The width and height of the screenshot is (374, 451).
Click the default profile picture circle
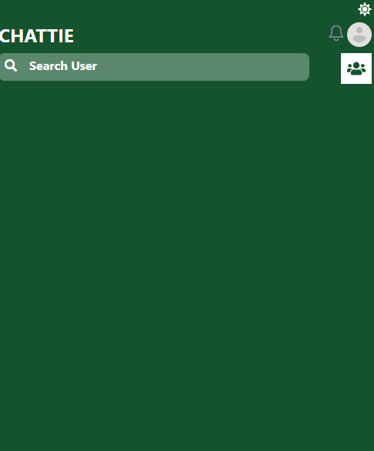click(x=359, y=35)
